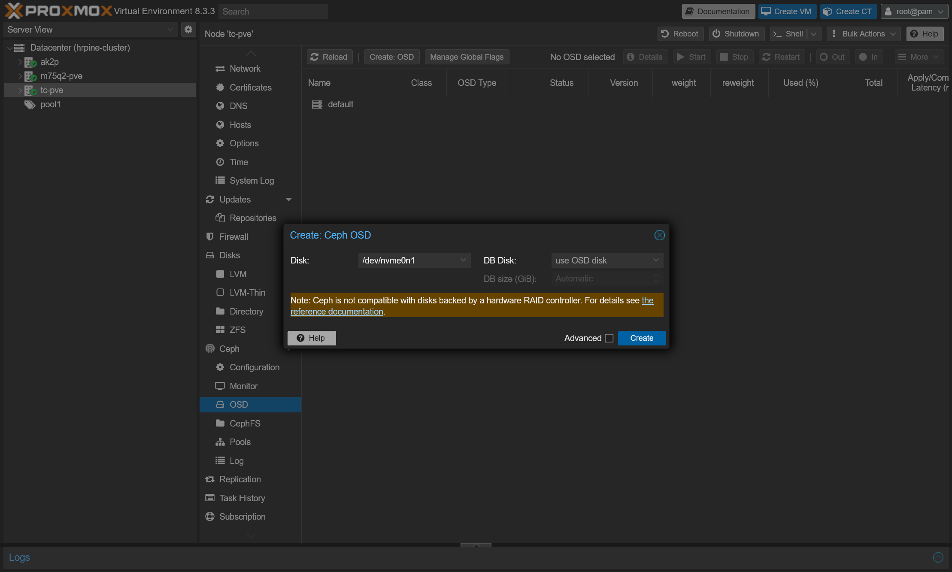The image size is (952, 572).
Task: Click the Server View settings gear icon
Action: 188,30
